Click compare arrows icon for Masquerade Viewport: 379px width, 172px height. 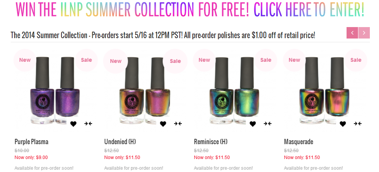pos(358,124)
